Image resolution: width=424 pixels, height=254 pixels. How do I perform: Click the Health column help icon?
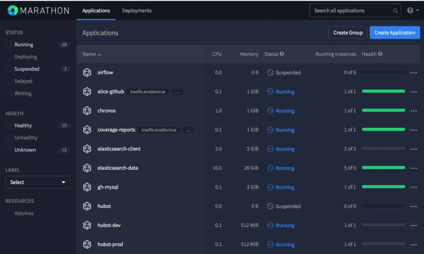click(380, 54)
